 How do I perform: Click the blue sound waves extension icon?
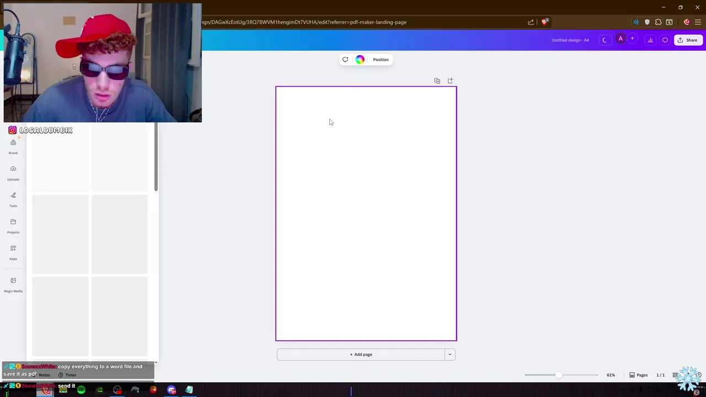click(x=636, y=22)
